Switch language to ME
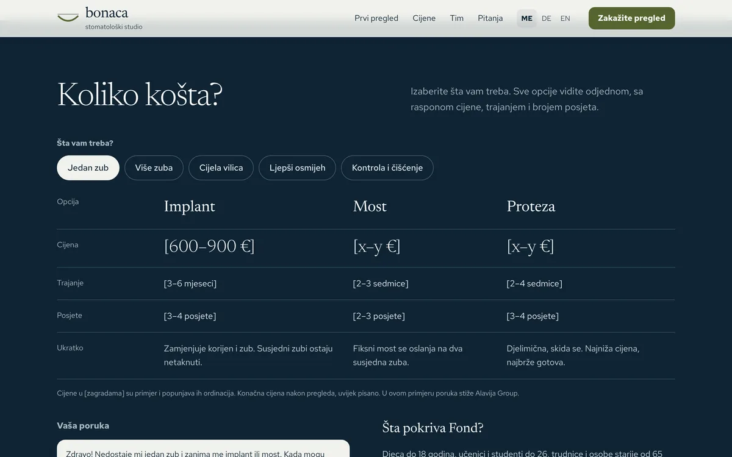The width and height of the screenshot is (732, 457). point(527,18)
